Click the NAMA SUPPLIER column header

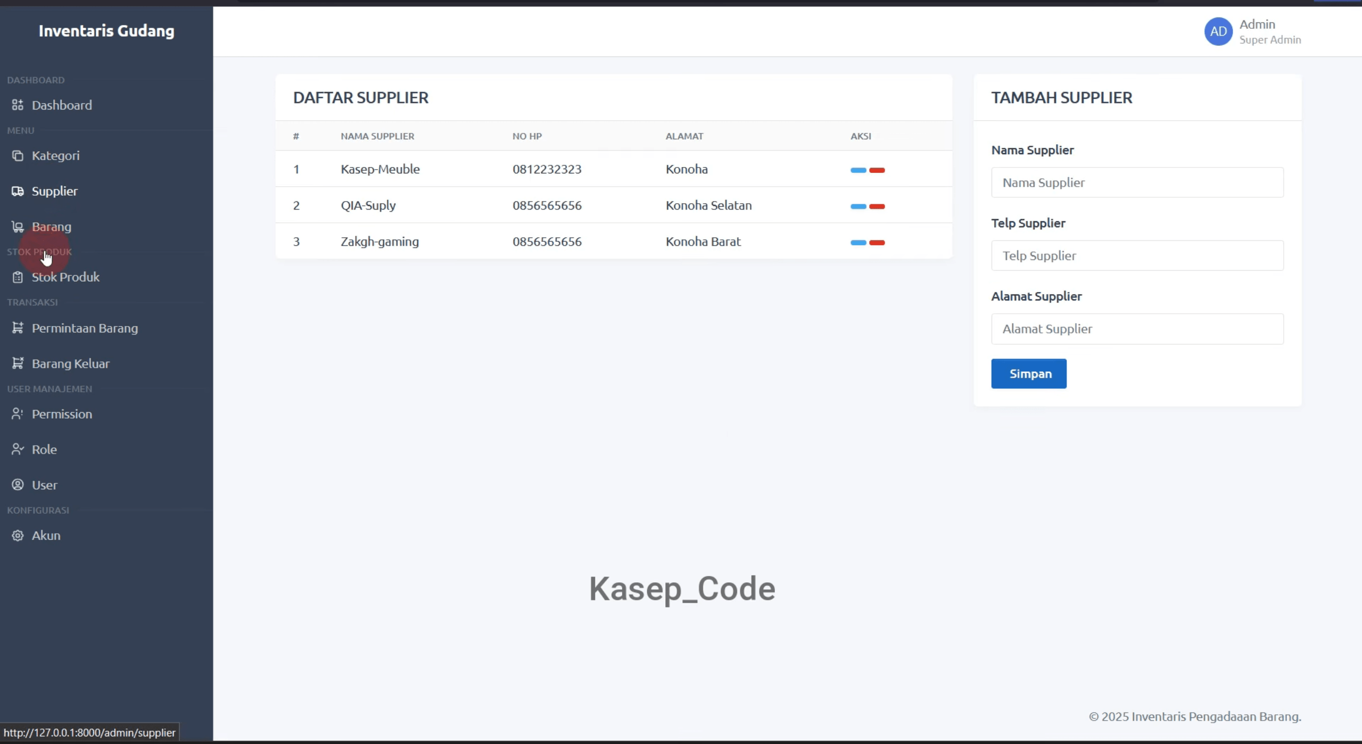point(377,136)
